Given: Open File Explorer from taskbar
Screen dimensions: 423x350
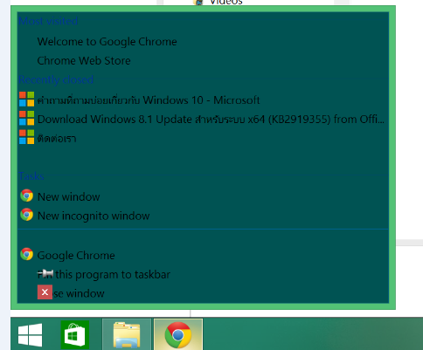Looking at the screenshot, I should (x=127, y=334).
